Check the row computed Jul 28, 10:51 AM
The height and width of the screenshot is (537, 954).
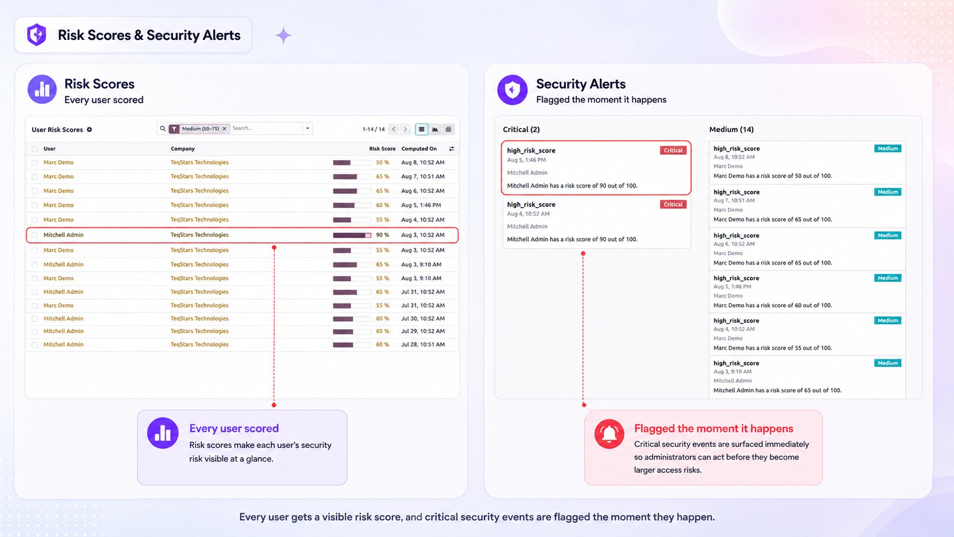(x=35, y=345)
